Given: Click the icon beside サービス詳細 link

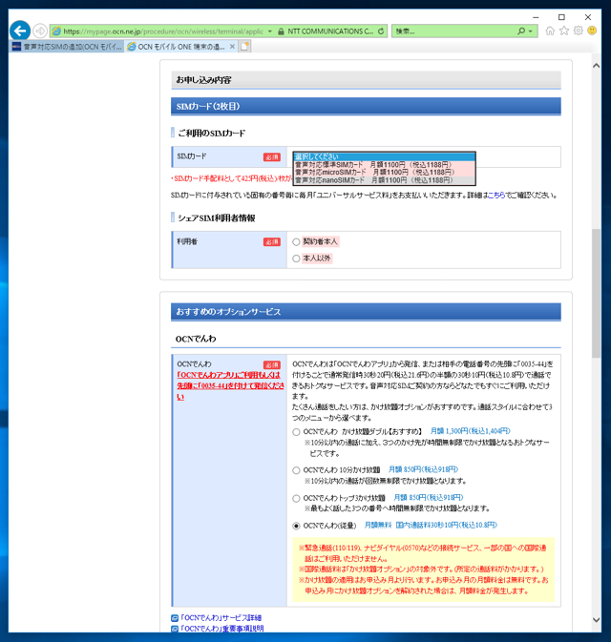Looking at the screenshot, I should [175, 618].
